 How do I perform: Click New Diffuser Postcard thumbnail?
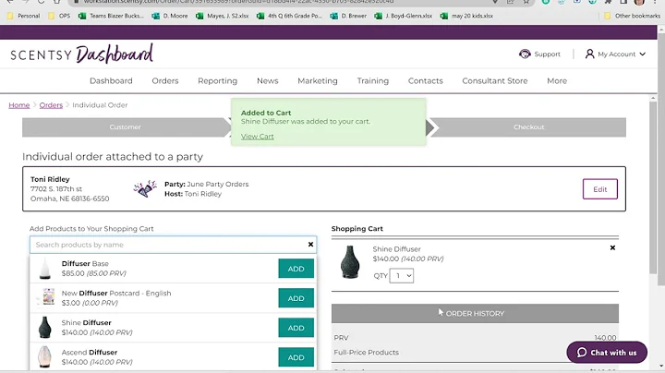click(48, 297)
